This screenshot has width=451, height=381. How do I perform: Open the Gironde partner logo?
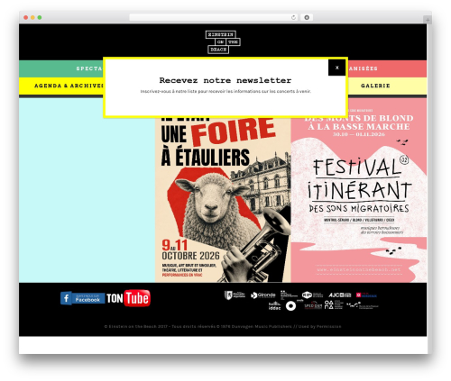click(x=263, y=295)
